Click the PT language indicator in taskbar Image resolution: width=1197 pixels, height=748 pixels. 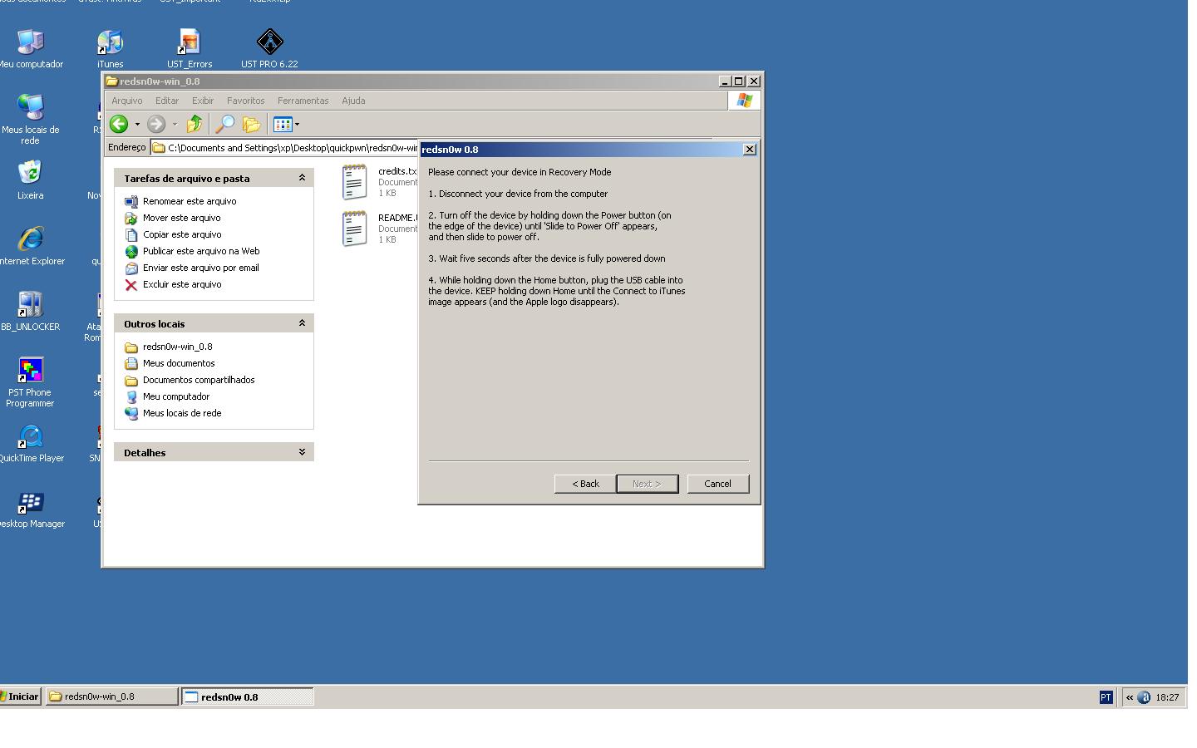(1106, 697)
